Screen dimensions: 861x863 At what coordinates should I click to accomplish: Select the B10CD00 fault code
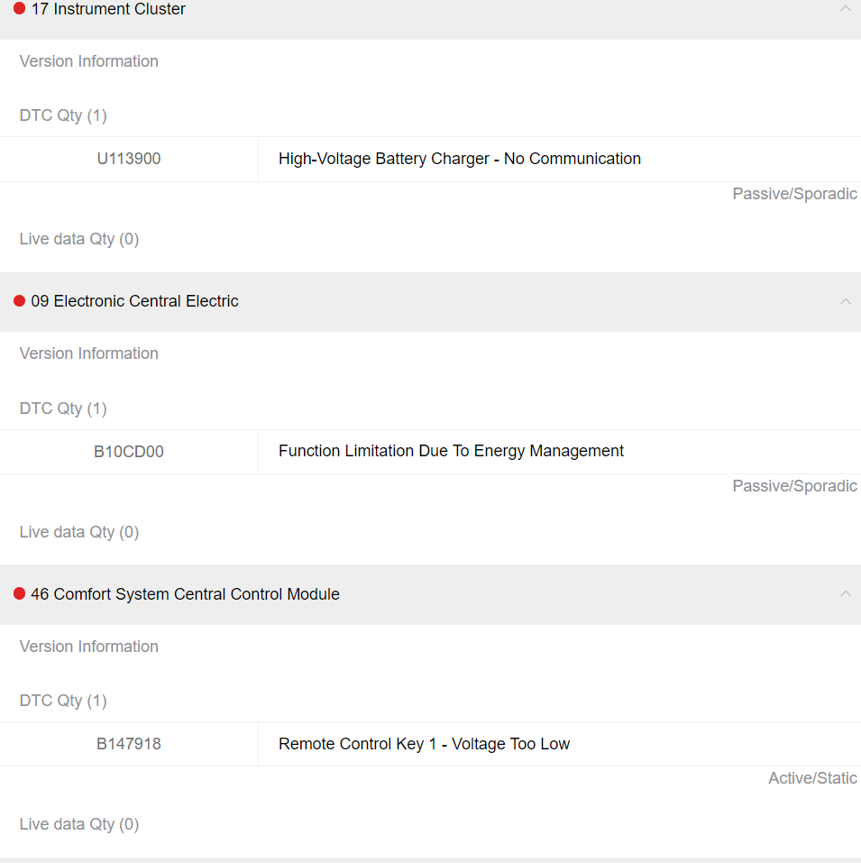[x=129, y=451]
